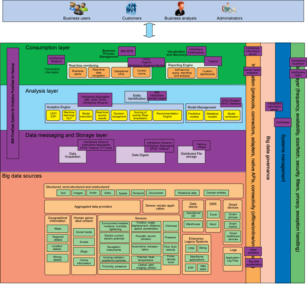Click the Model verification box
The image size is (307, 284).
(x=231, y=115)
